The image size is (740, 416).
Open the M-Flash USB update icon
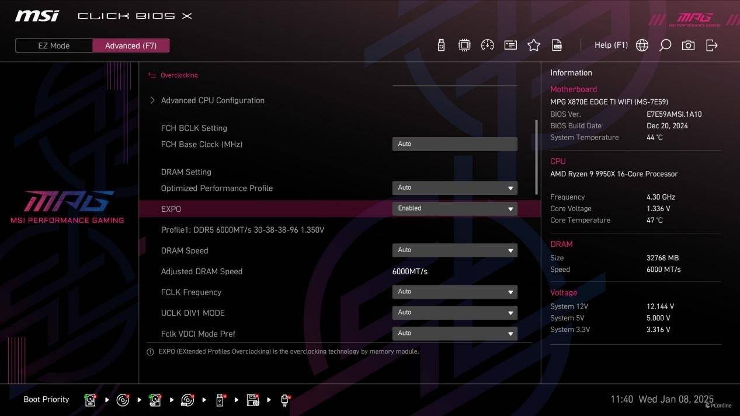pos(441,46)
